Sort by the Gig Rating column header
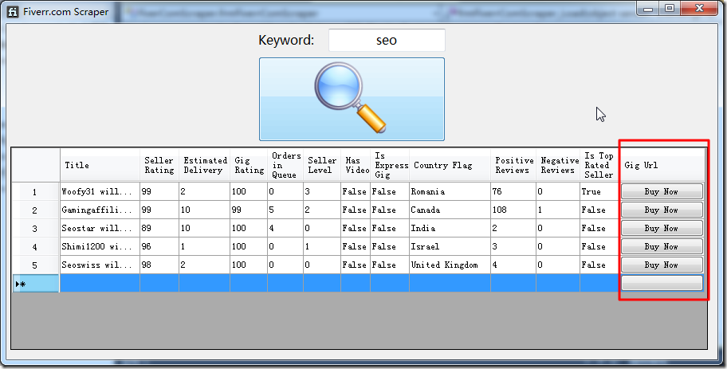The width and height of the screenshot is (727, 369). pyautogui.click(x=249, y=165)
